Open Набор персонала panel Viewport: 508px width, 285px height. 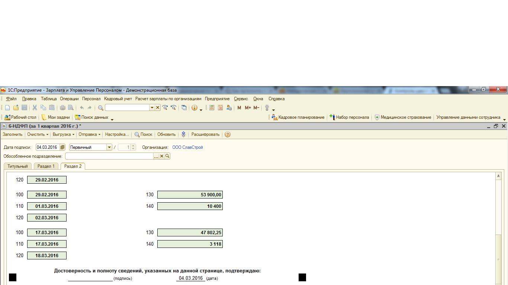tap(349, 117)
